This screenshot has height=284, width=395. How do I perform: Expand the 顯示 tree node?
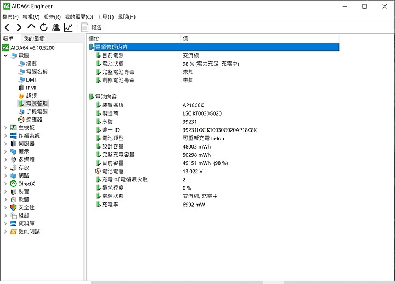(x=5, y=151)
